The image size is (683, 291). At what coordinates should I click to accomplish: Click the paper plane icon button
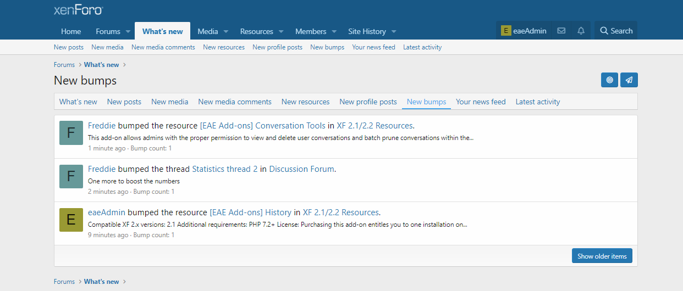tap(629, 80)
